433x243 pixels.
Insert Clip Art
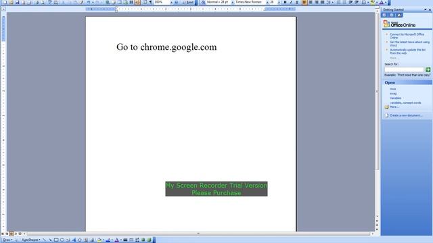86,240
